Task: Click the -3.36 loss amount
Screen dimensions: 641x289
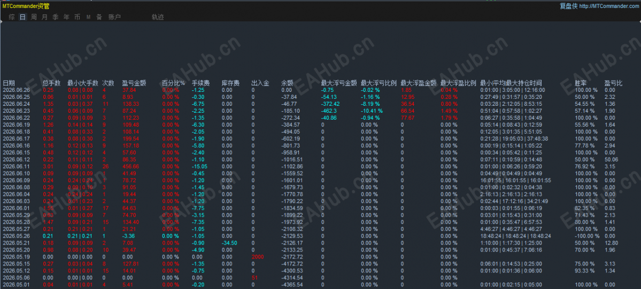Action: 128,236
